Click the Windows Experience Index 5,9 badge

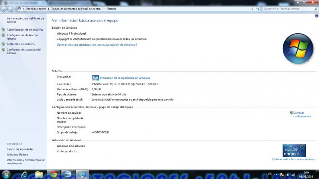click(x=95, y=78)
